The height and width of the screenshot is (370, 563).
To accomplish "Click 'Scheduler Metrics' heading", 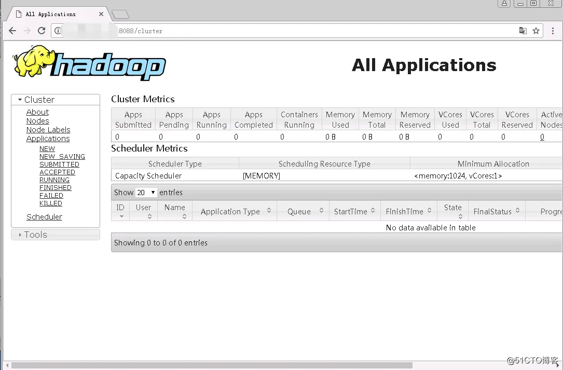I will coord(149,148).
